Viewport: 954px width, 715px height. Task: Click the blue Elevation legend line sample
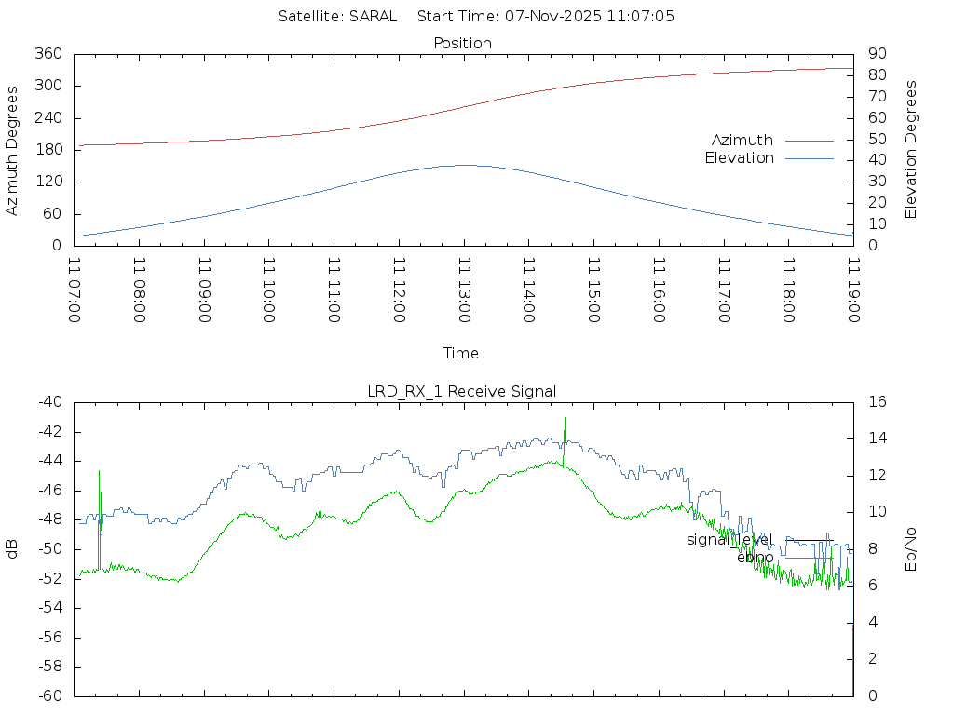click(x=809, y=158)
